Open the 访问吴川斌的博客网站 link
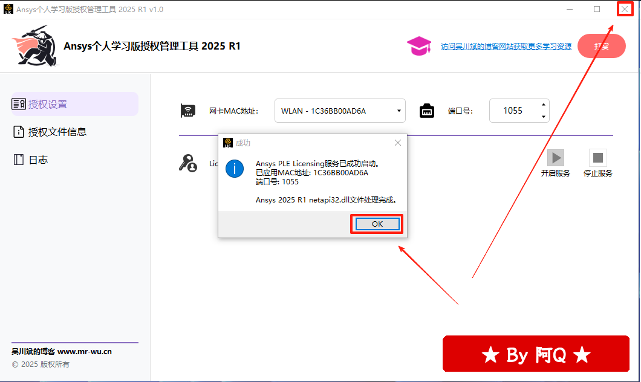641x382 pixels. (506, 46)
